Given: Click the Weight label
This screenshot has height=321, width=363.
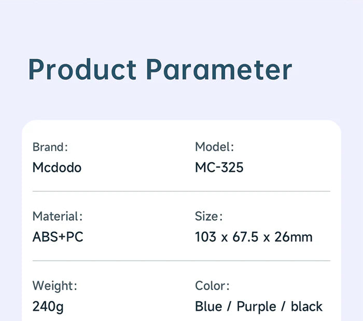Looking at the screenshot, I should [x=54, y=286].
